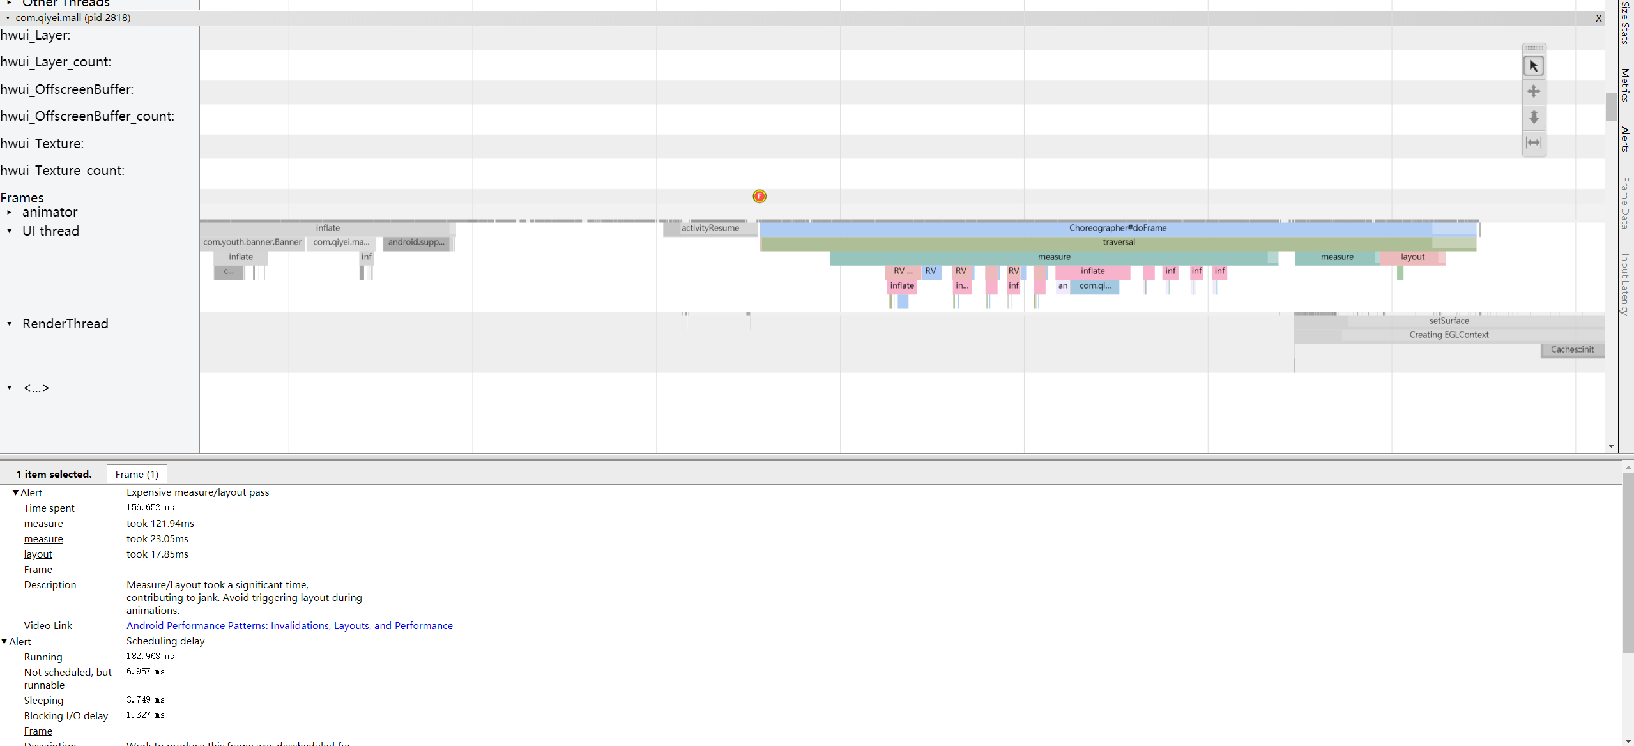
Task: Collapse the RenderThread section
Action: click(x=9, y=324)
